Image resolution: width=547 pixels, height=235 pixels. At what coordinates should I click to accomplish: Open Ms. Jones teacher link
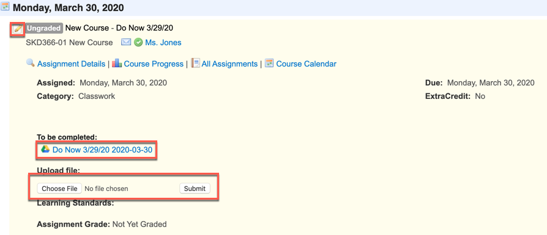pyautogui.click(x=163, y=43)
